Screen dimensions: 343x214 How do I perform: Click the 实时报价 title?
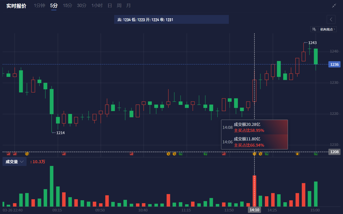[x=16, y=6]
